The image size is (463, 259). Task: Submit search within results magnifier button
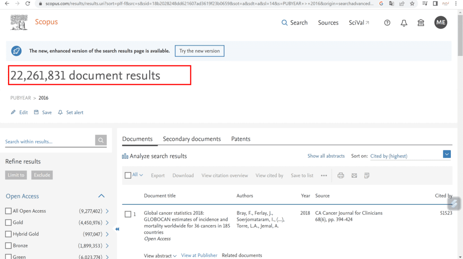coord(101,140)
